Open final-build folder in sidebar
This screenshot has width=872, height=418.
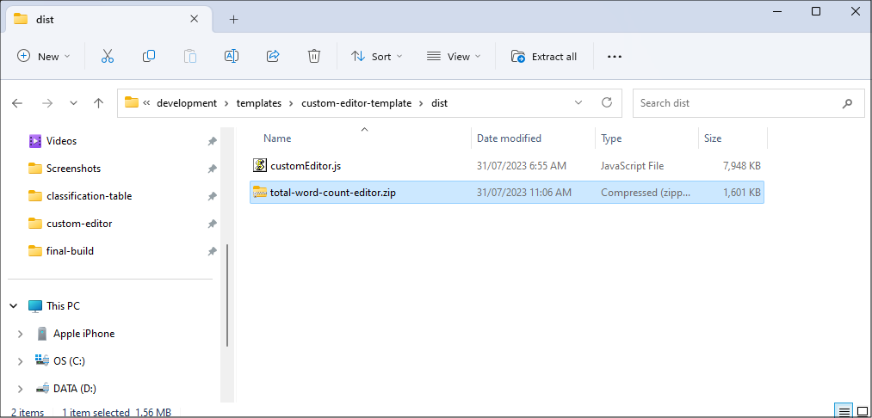pos(70,250)
